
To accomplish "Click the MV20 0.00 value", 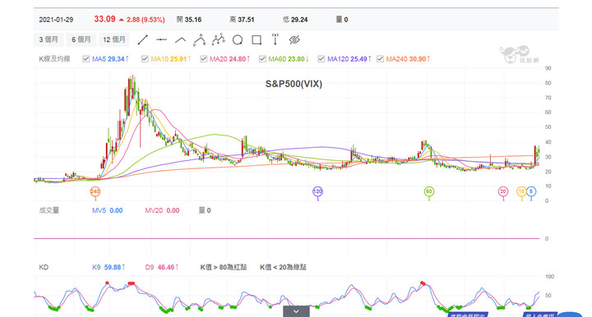I will (162, 210).
